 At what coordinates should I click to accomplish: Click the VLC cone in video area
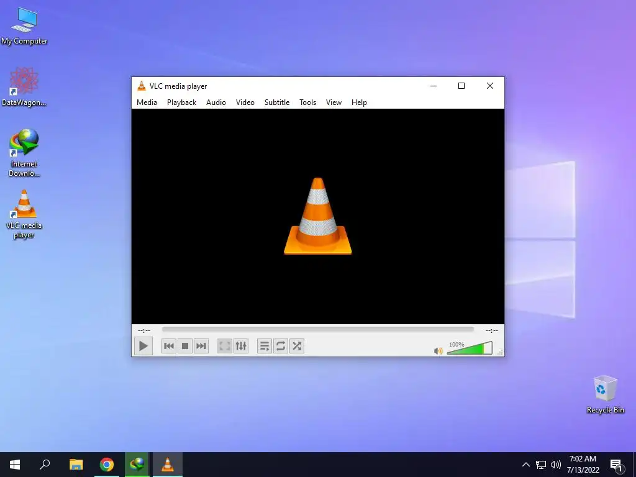(318, 216)
